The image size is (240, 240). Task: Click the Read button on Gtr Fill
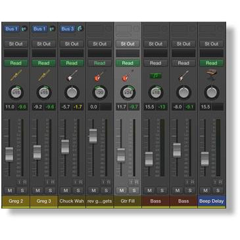[128, 63]
